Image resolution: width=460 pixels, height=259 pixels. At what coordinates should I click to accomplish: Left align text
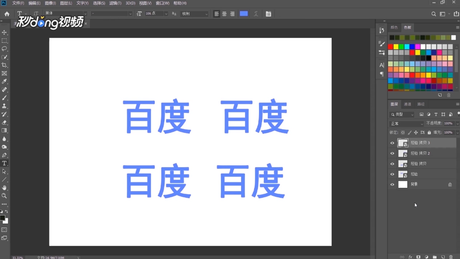(217, 14)
